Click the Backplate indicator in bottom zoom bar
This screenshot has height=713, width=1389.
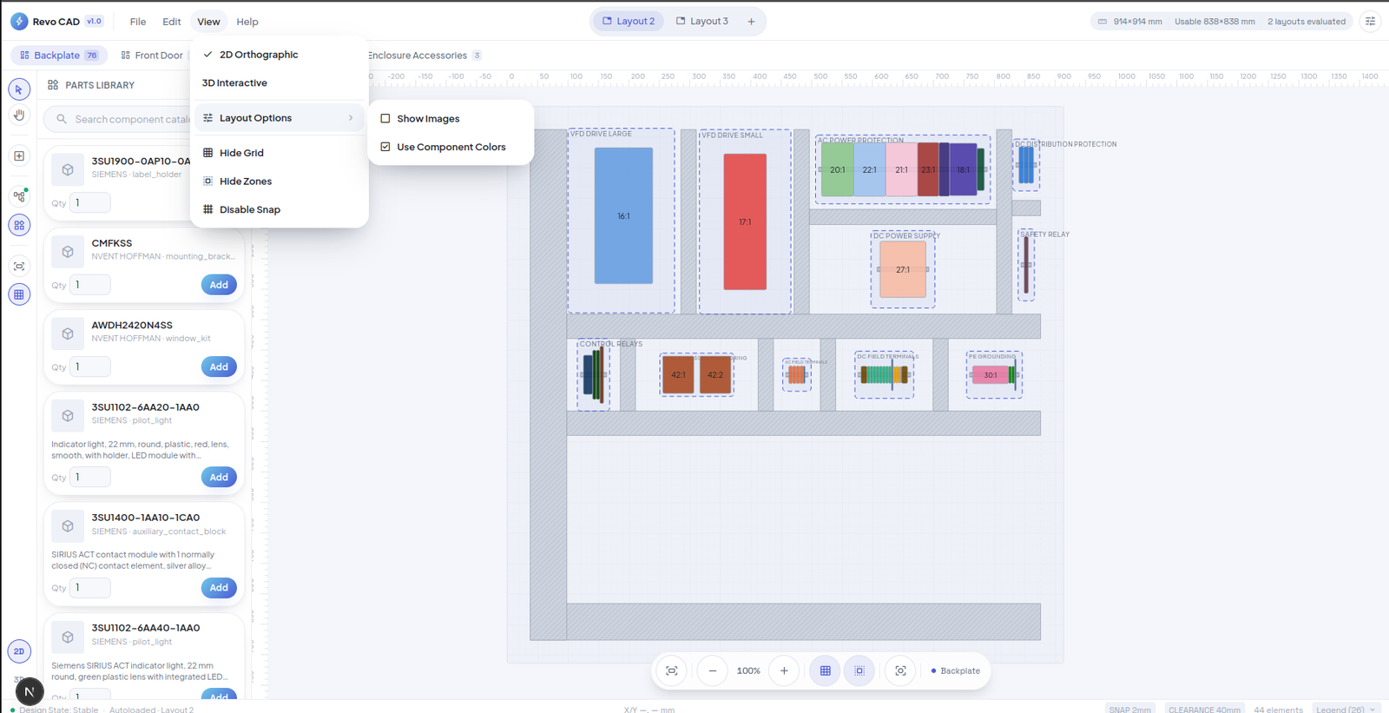coord(956,670)
